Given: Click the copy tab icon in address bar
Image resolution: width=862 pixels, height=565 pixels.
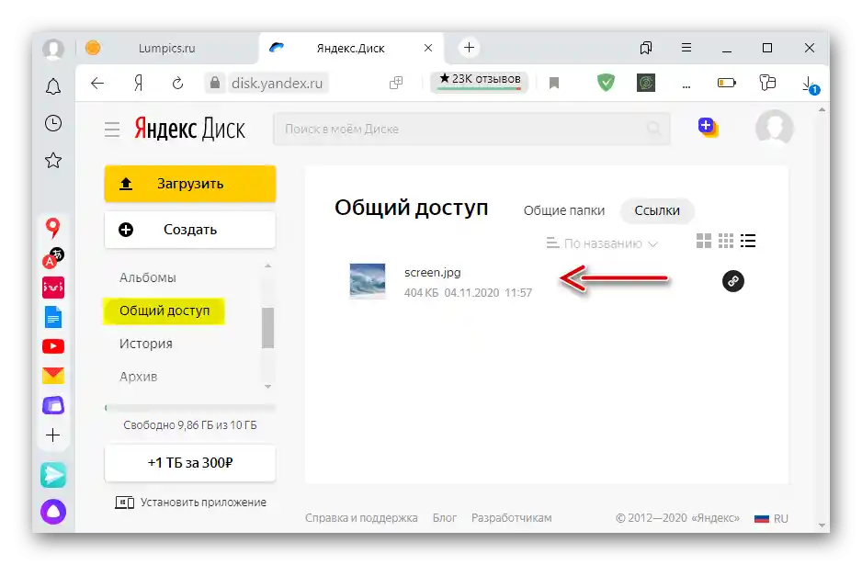Looking at the screenshot, I should [x=396, y=83].
